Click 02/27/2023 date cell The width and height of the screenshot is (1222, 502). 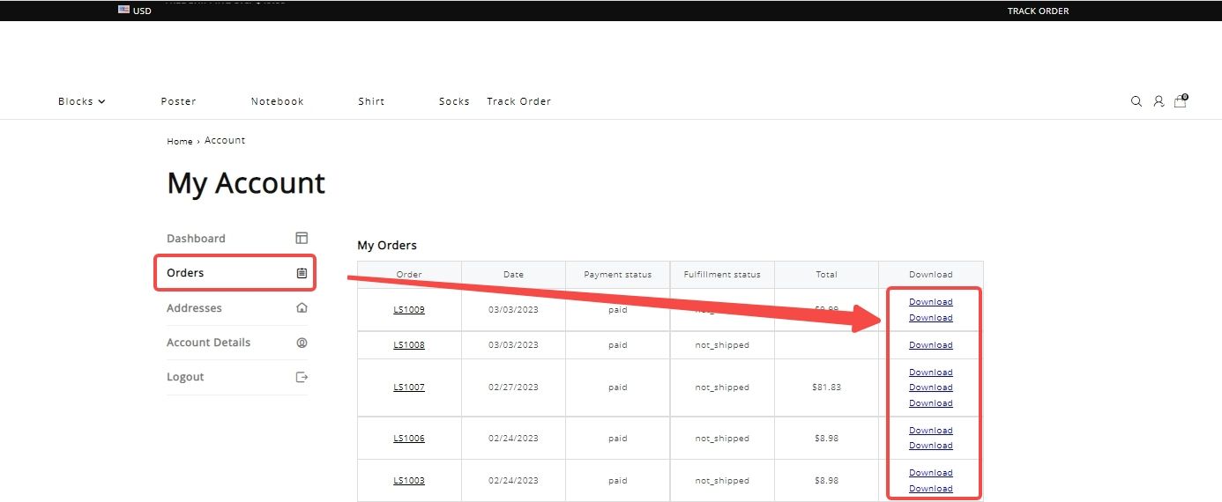pos(513,387)
